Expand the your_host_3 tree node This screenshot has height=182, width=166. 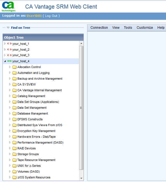pyautogui.click(x=5, y=55)
